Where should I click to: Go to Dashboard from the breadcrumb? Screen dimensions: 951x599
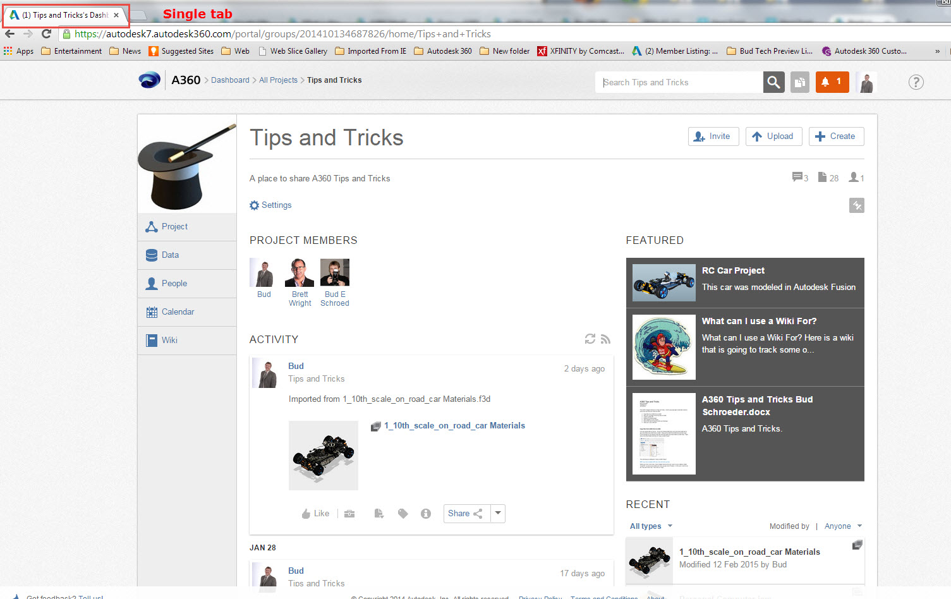[x=230, y=80]
